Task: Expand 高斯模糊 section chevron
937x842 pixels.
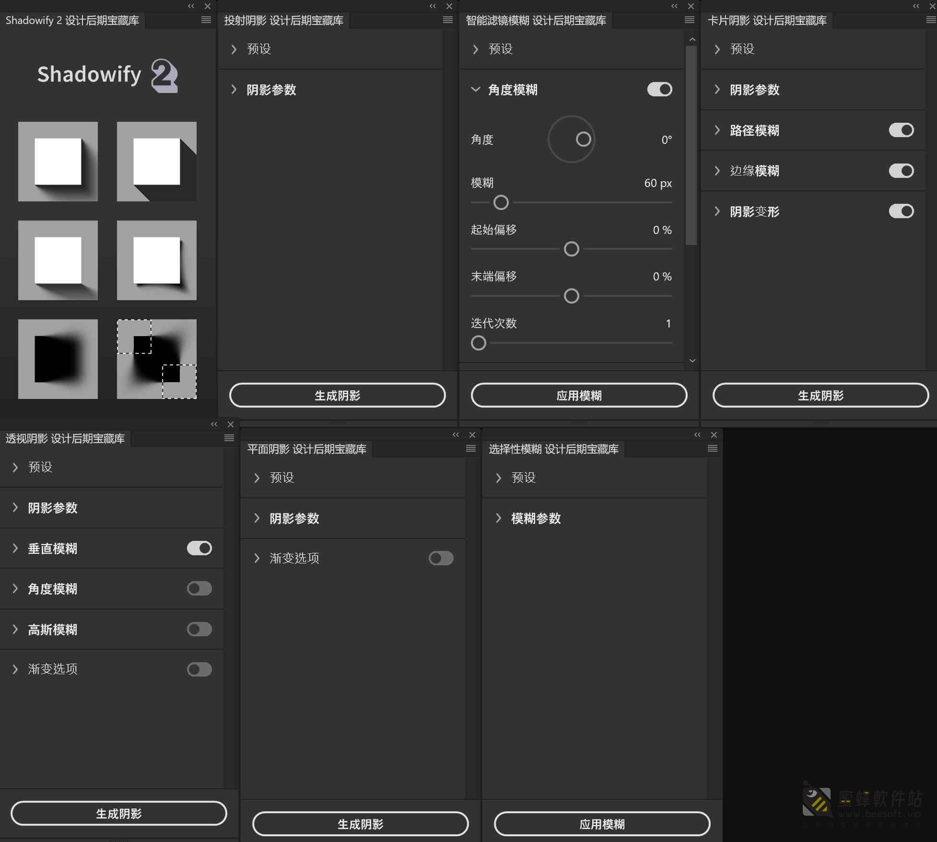Action: (15, 629)
